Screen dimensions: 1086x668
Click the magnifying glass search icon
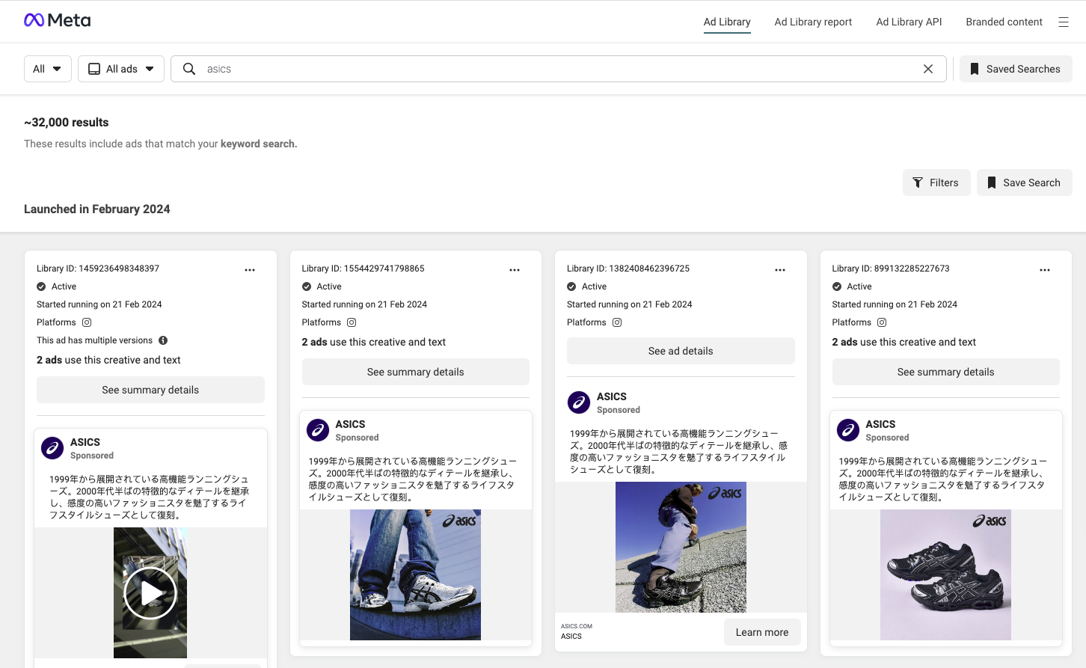(x=189, y=69)
